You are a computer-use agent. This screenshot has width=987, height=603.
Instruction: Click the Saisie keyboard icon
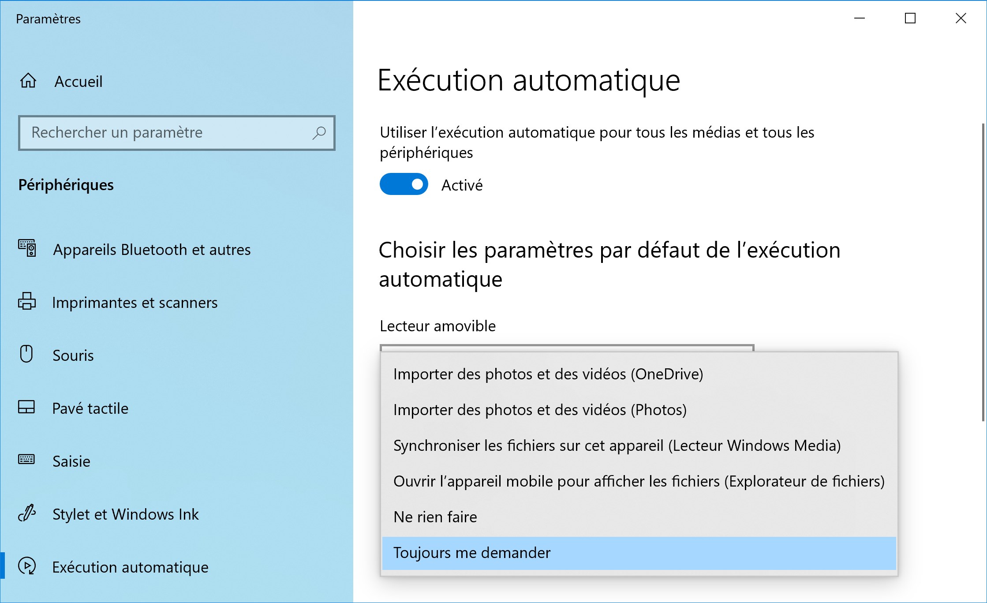(x=26, y=460)
